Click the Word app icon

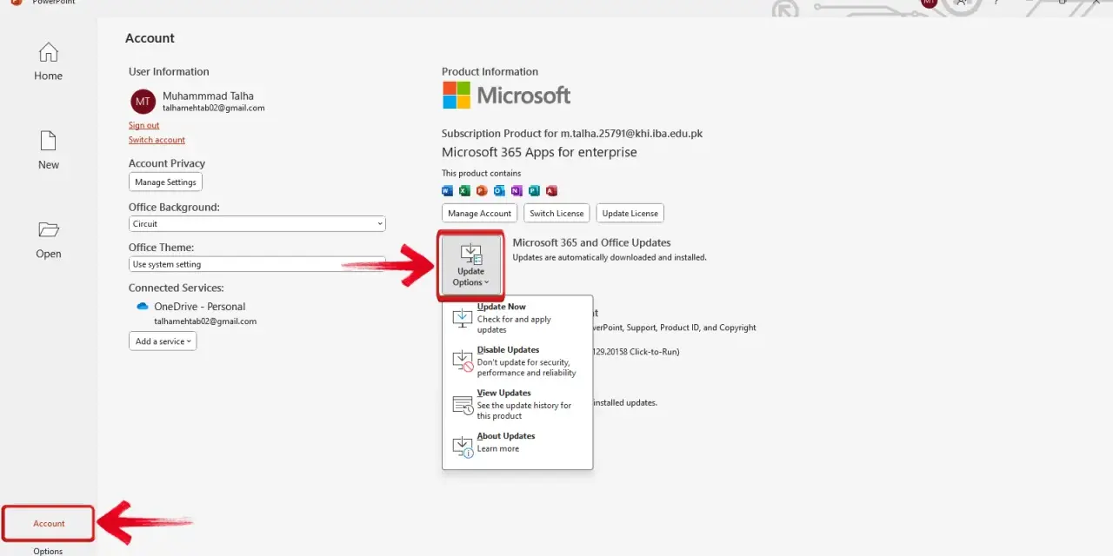pyautogui.click(x=447, y=190)
